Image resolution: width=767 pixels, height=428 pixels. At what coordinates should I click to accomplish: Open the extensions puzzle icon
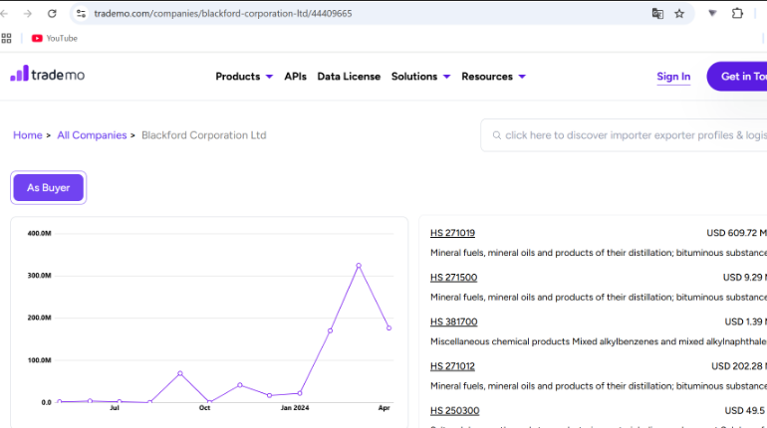737,14
